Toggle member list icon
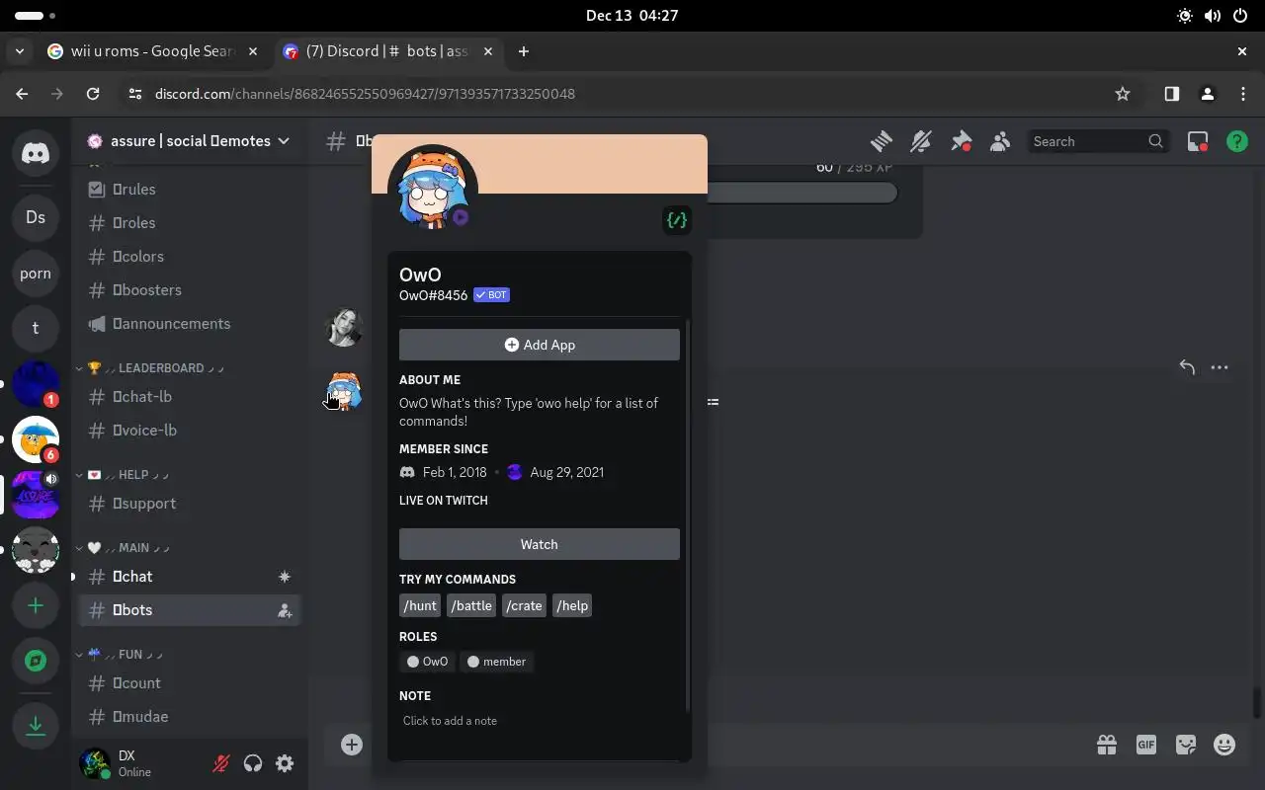The width and height of the screenshot is (1265, 790). (1000, 141)
